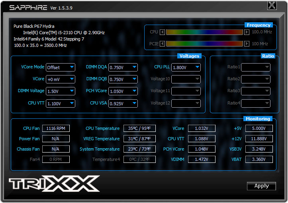The image size is (288, 203).
Task: Select the Power Fan N/A field
Action: coord(56,139)
